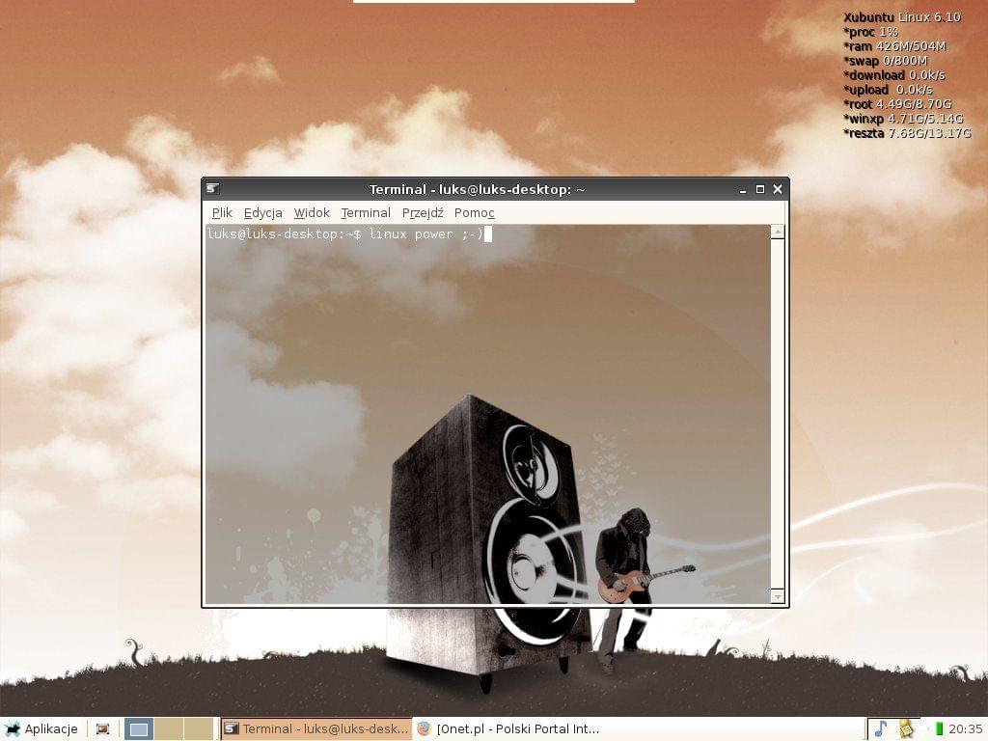Click the Xubuntu Linux 6.10 desktop text
The width and height of the screenshot is (988, 741).
pyautogui.click(x=902, y=17)
